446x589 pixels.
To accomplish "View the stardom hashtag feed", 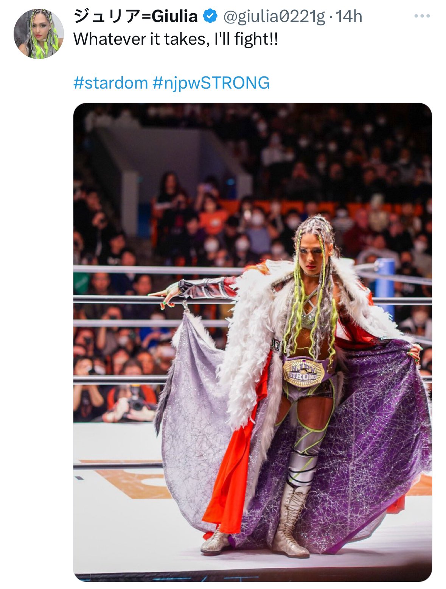I will click(110, 83).
